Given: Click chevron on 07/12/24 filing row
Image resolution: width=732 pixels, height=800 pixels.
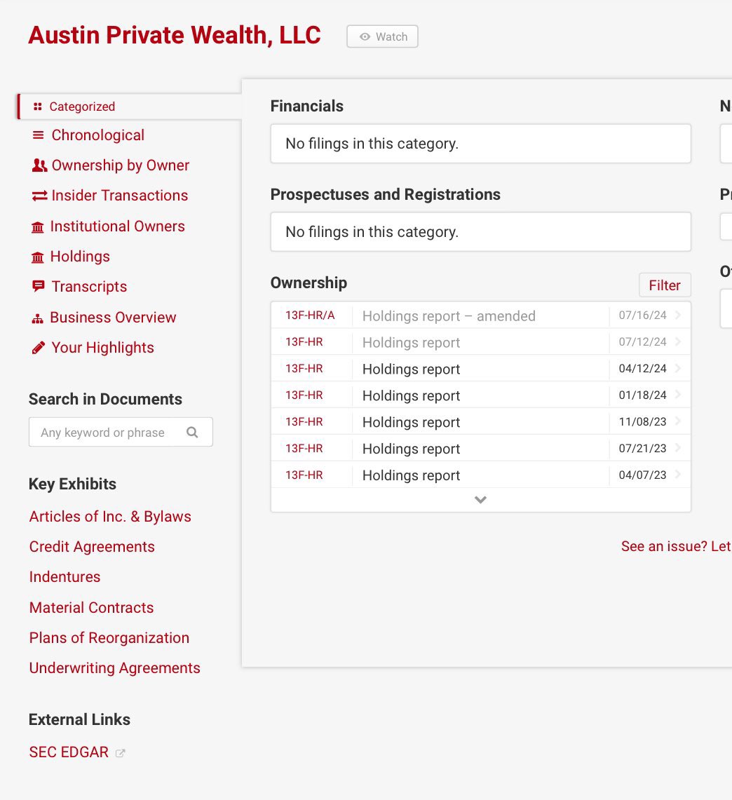Looking at the screenshot, I should click(x=678, y=342).
